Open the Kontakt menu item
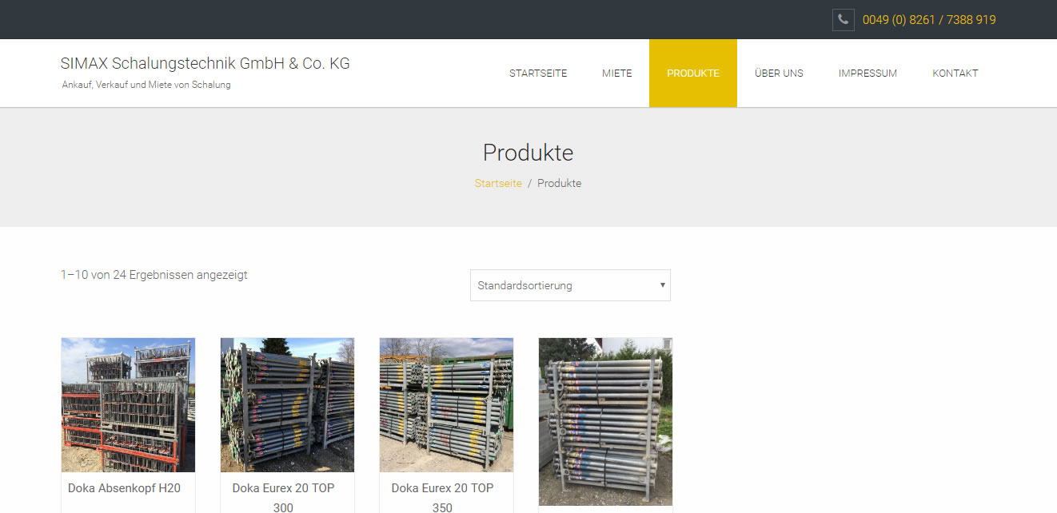This screenshot has width=1057, height=513. click(x=955, y=73)
